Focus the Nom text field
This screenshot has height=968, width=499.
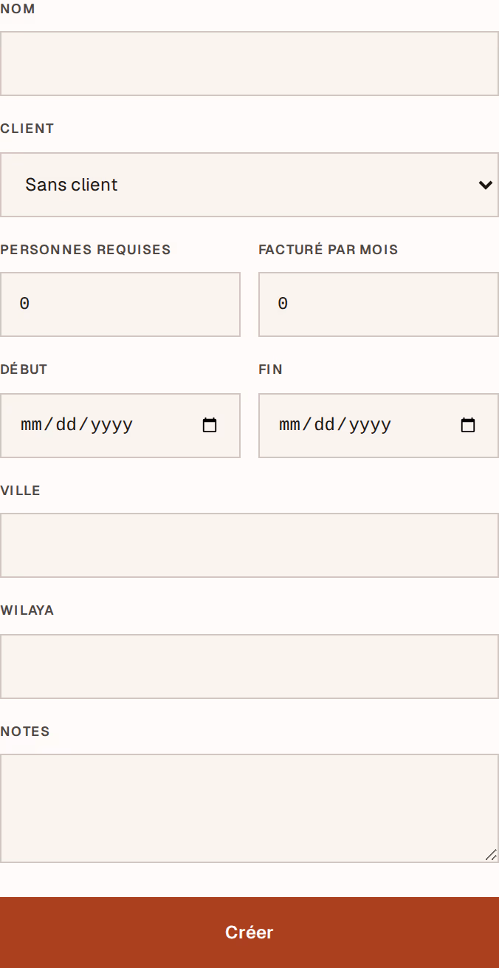tap(250, 64)
